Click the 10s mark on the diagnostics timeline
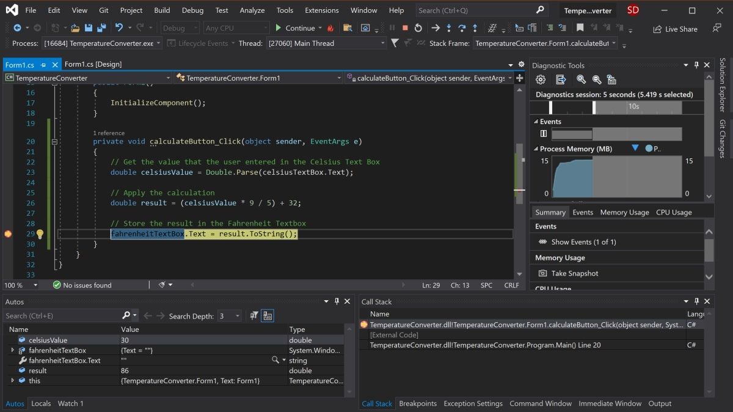The image size is (733, 412). pos(635,106)
